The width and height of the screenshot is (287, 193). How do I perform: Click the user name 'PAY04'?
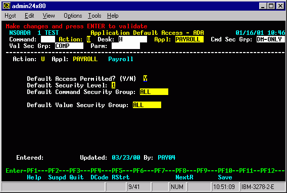167,158
